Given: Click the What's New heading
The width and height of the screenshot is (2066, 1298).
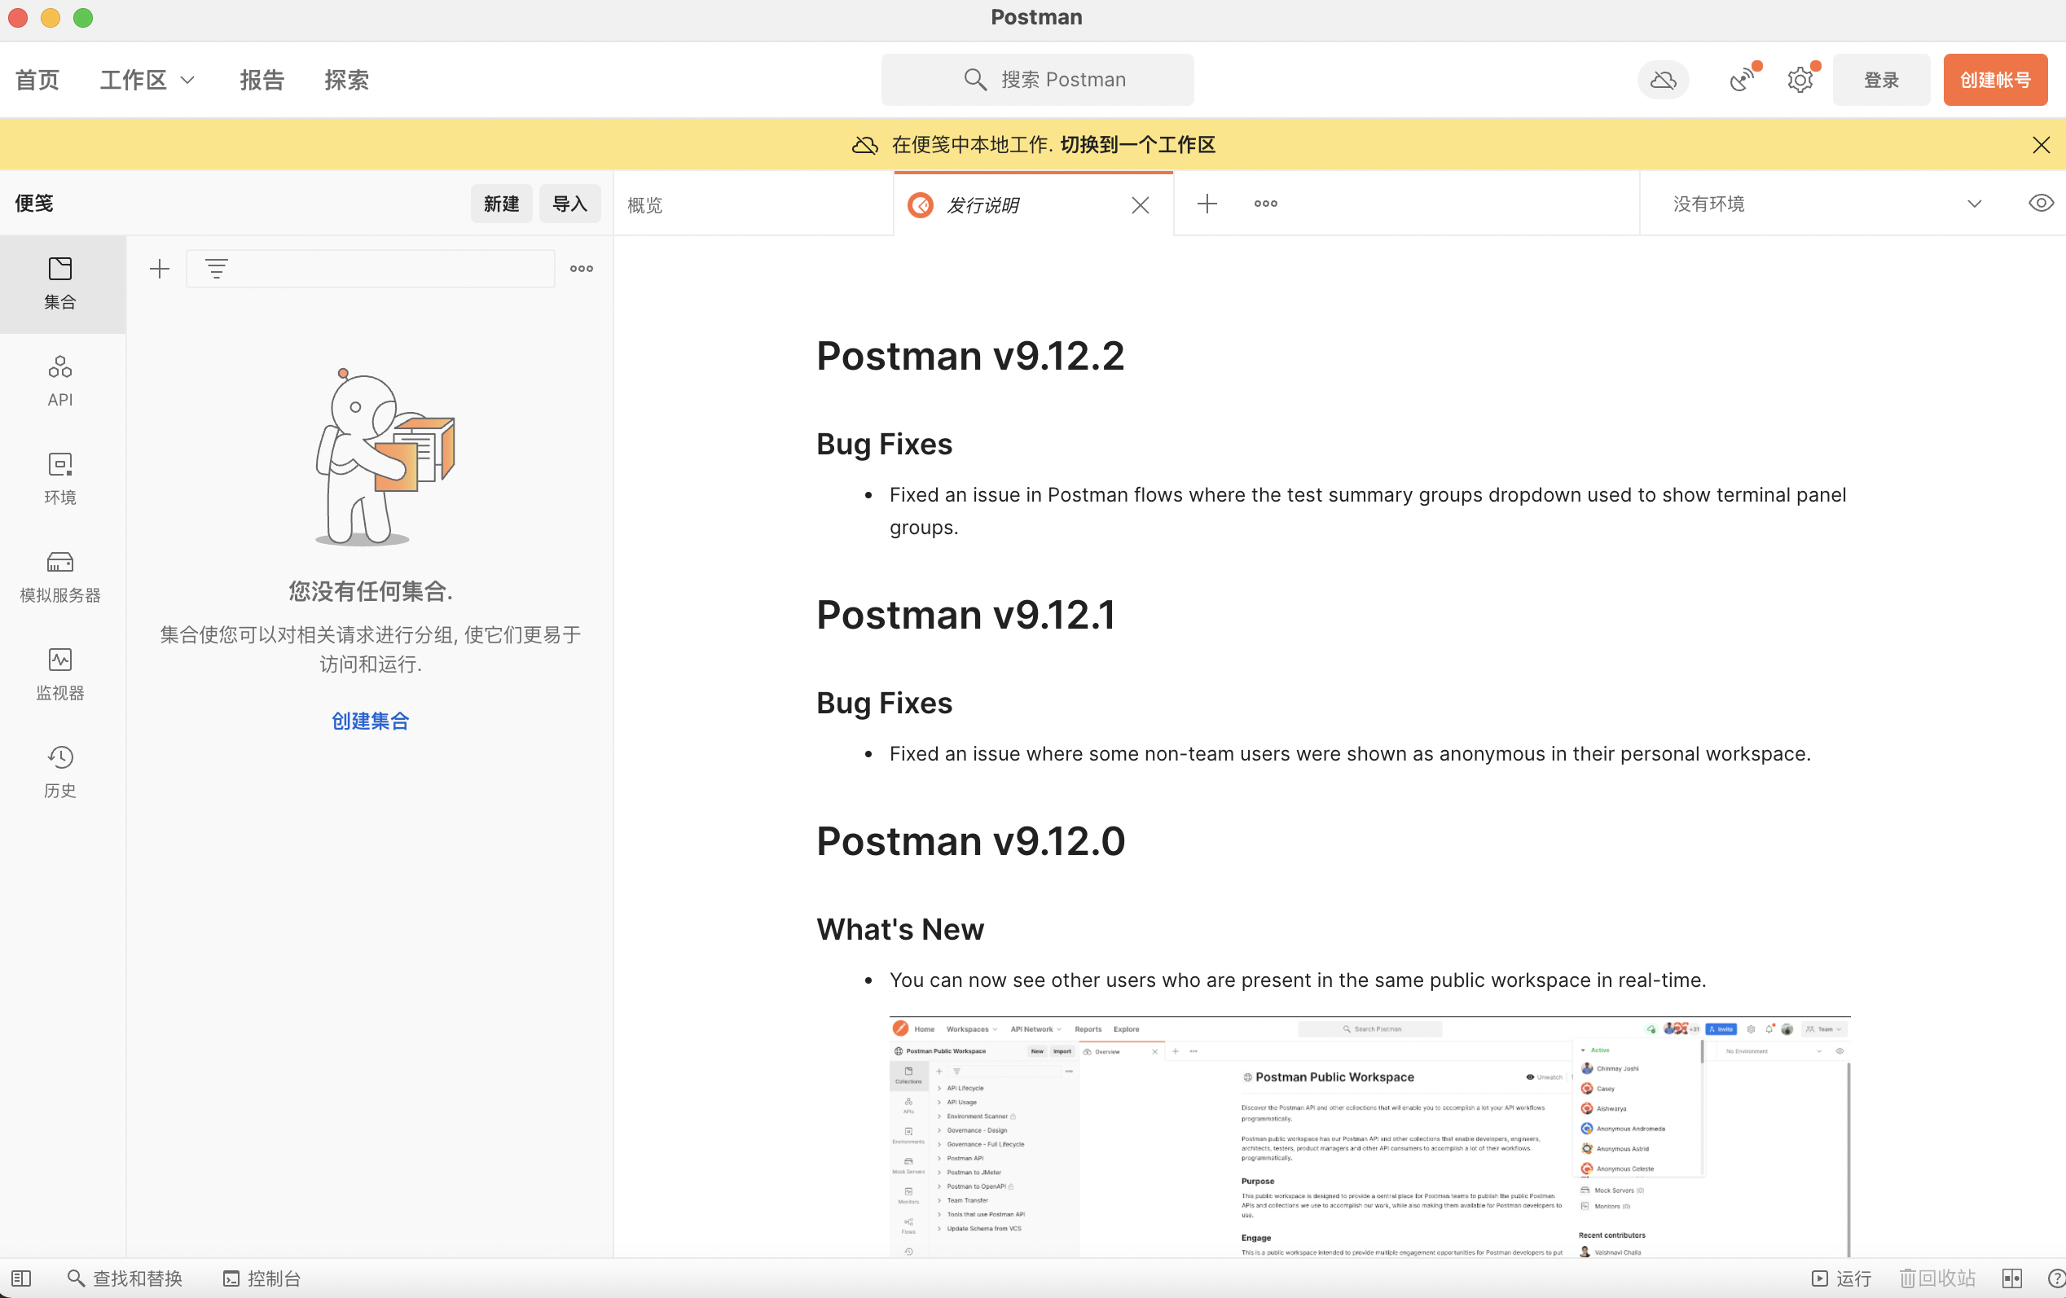Looking at the screenshot, I should pos(900,929).
